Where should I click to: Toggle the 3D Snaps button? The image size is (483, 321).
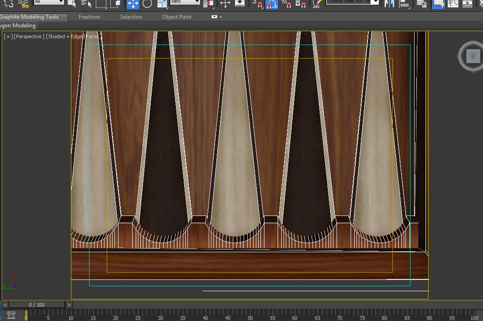(257, 4)
